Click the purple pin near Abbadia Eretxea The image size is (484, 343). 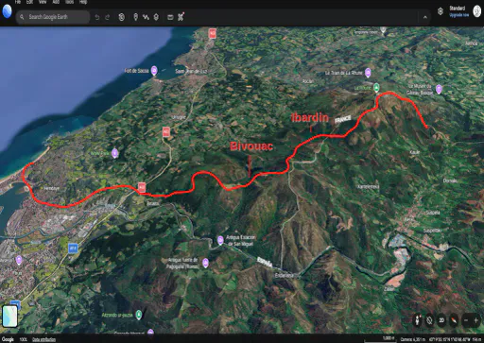(115, 153)
